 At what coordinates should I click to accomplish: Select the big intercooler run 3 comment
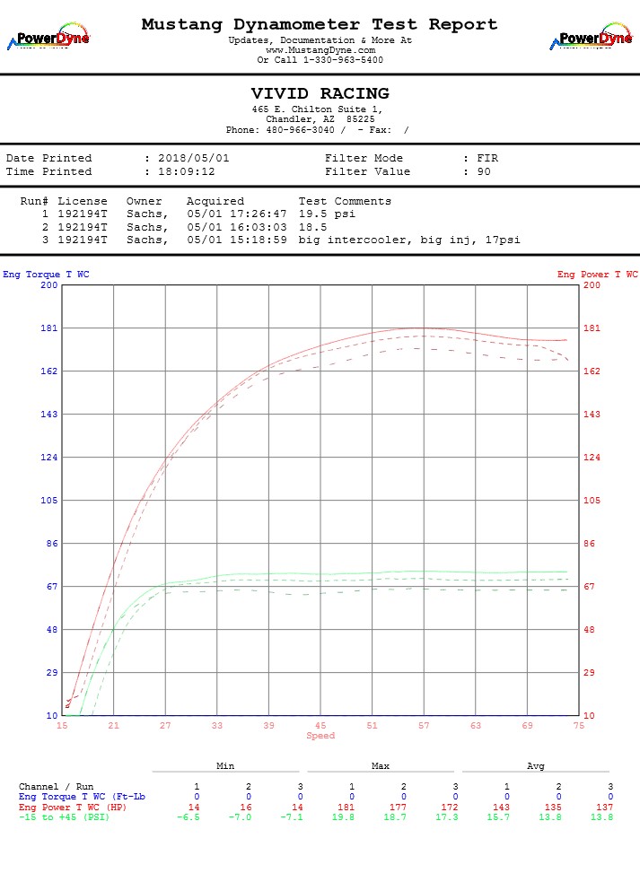click(409, 240)
